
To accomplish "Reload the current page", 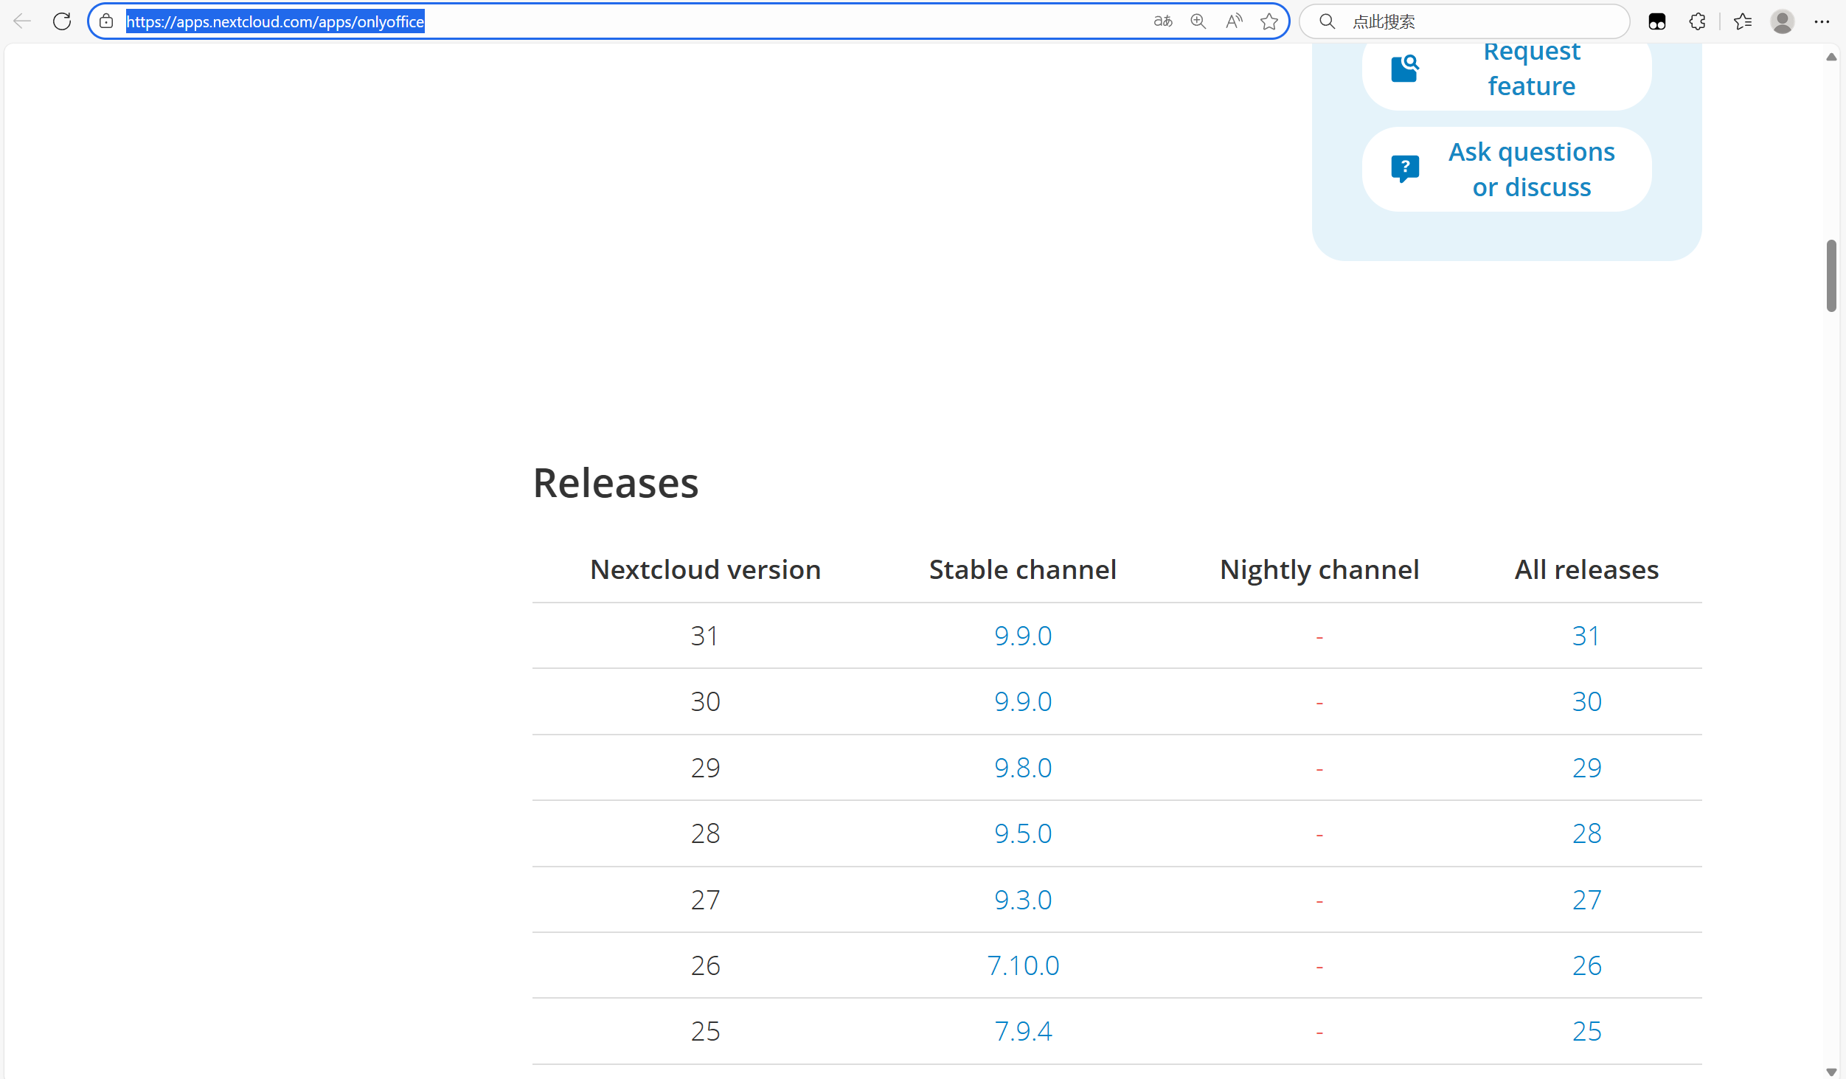I will point(62,21).
